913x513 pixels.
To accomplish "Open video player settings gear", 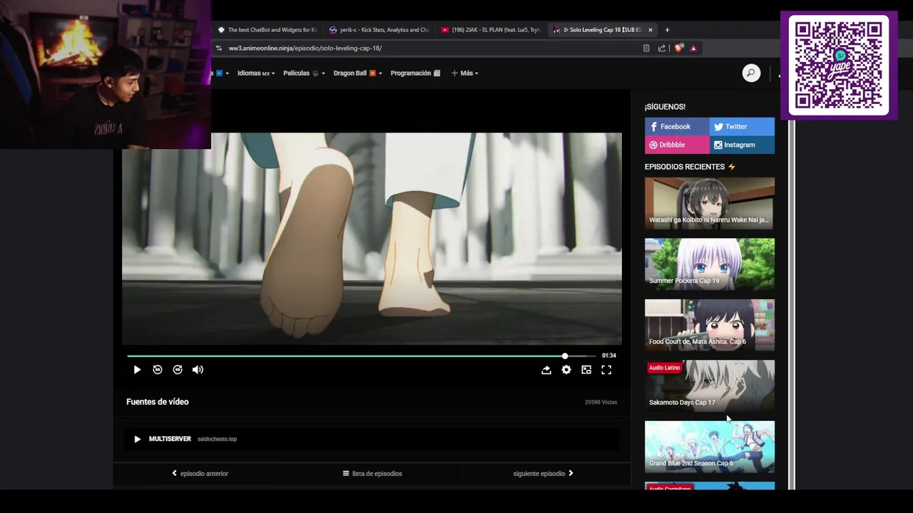I will (566, 370).
